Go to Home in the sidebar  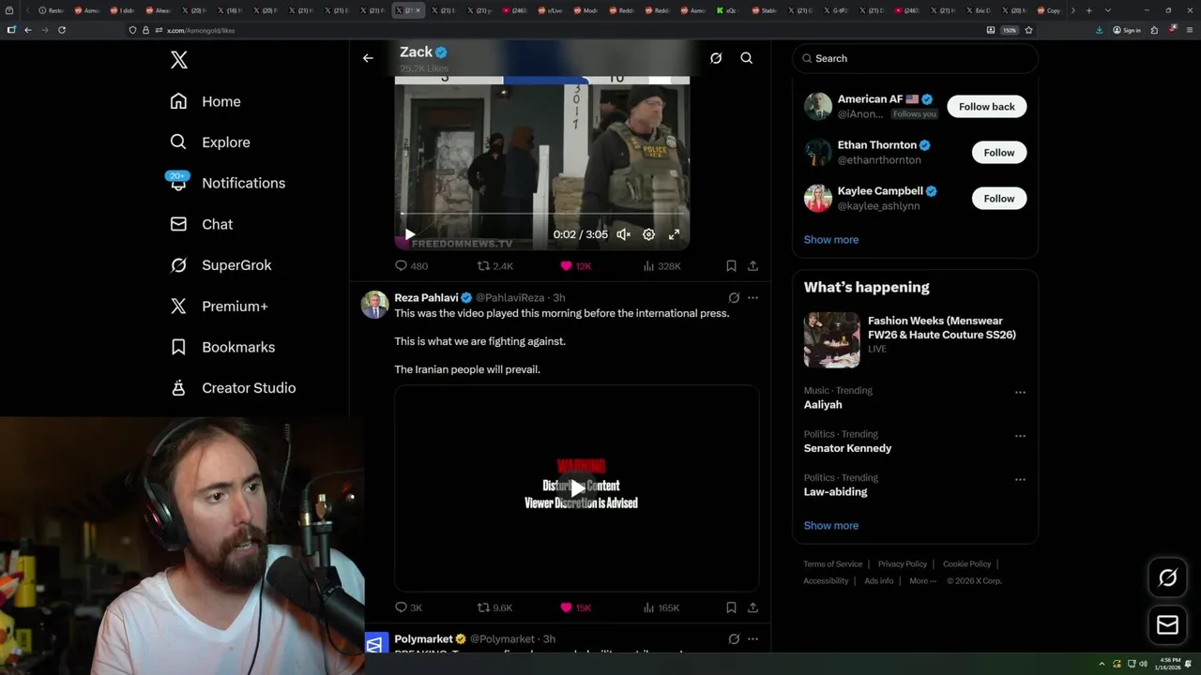coord(205,101)
